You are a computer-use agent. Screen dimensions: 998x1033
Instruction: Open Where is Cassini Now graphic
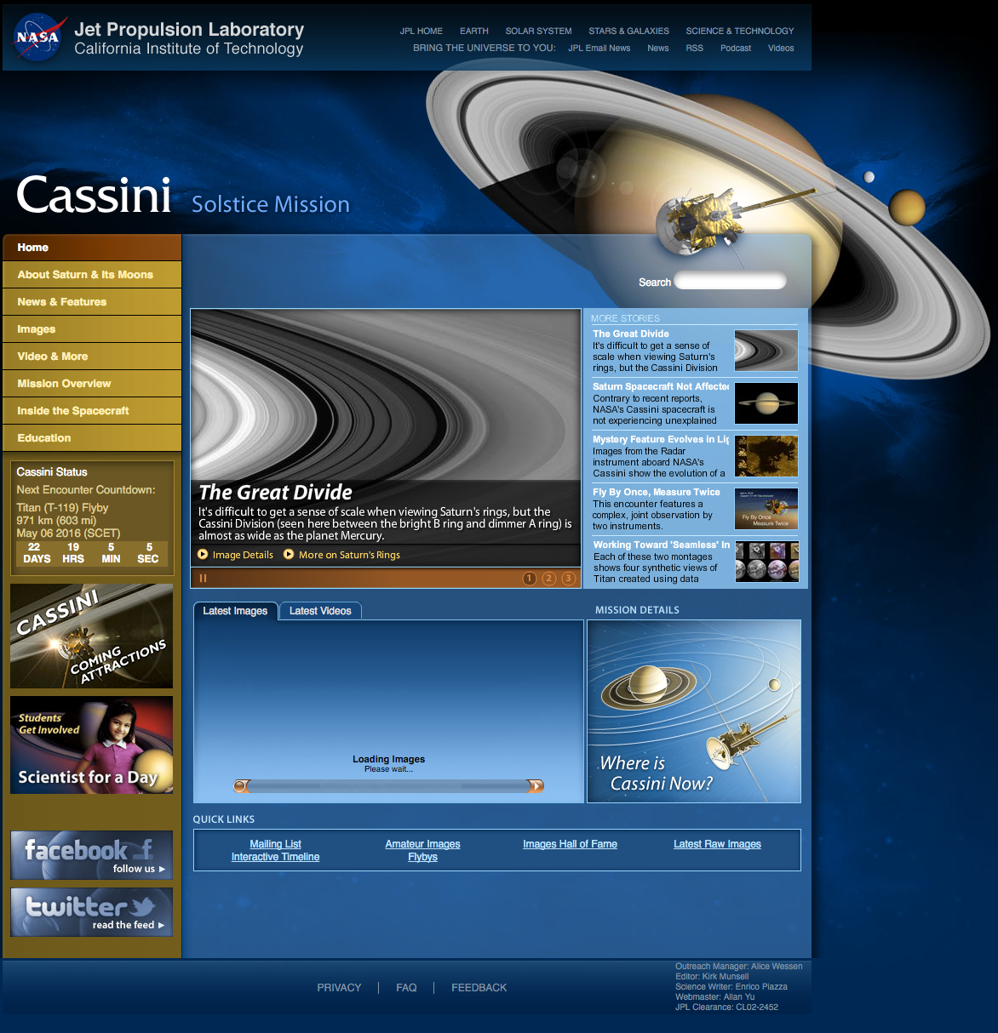tap(694, 711)
